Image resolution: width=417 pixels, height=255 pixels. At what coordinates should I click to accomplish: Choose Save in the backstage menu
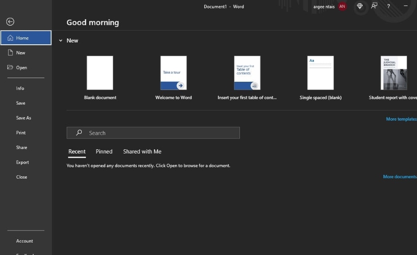click(x=21, y=103)
